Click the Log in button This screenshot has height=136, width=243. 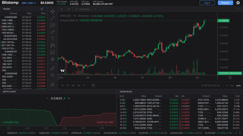coord(207,3)
